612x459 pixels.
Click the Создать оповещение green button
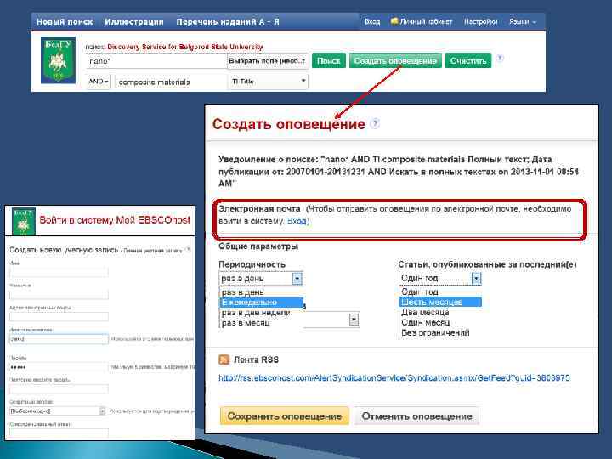(395, 61)
